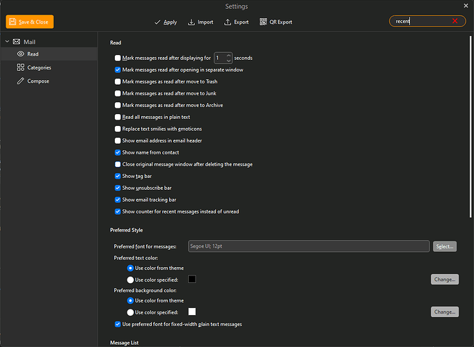Click the Read eye icon in sidebar
Viewport: 474px width, 347px height.
[21, 54]
